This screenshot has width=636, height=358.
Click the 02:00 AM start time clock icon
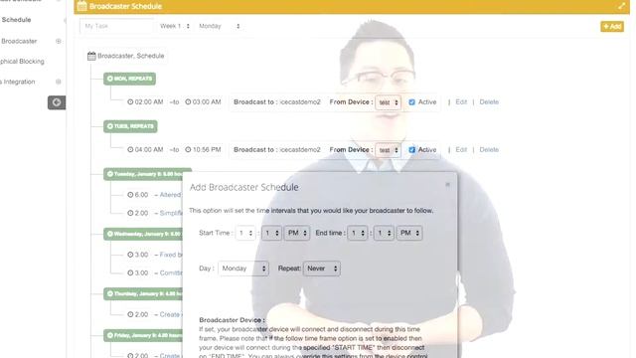coord(130,101)
